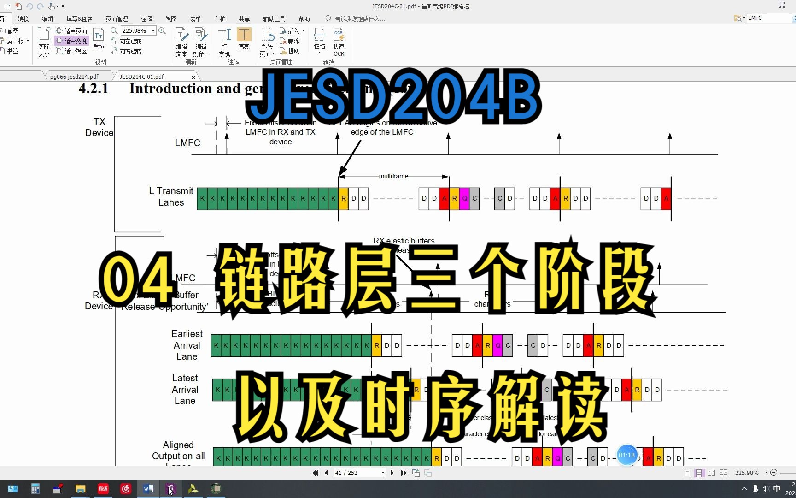Image resolution: width=796 pixels, height=498 pixels.
Task: Select the 高亮 highlight tool
Action: [244, 41]
